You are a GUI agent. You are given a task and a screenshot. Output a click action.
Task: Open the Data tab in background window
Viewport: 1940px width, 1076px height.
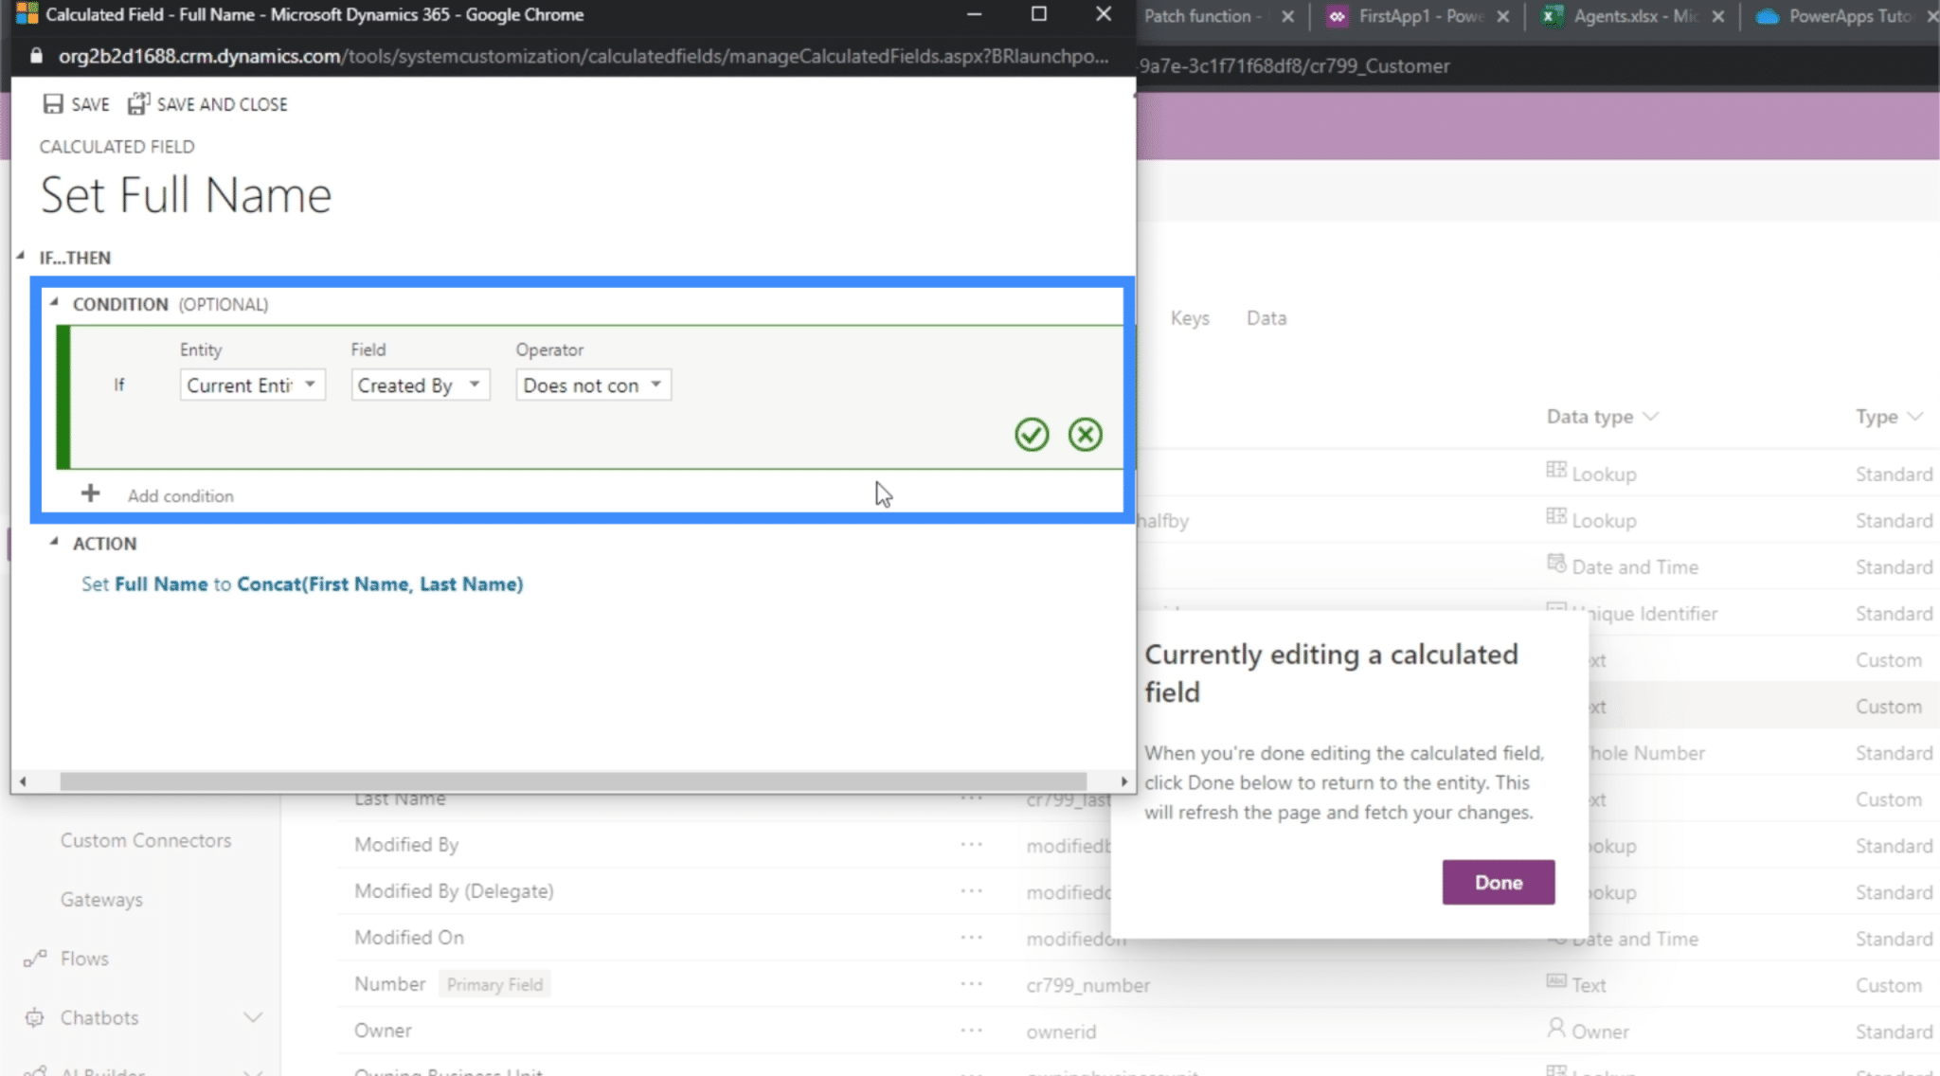tap(1266, 318)
